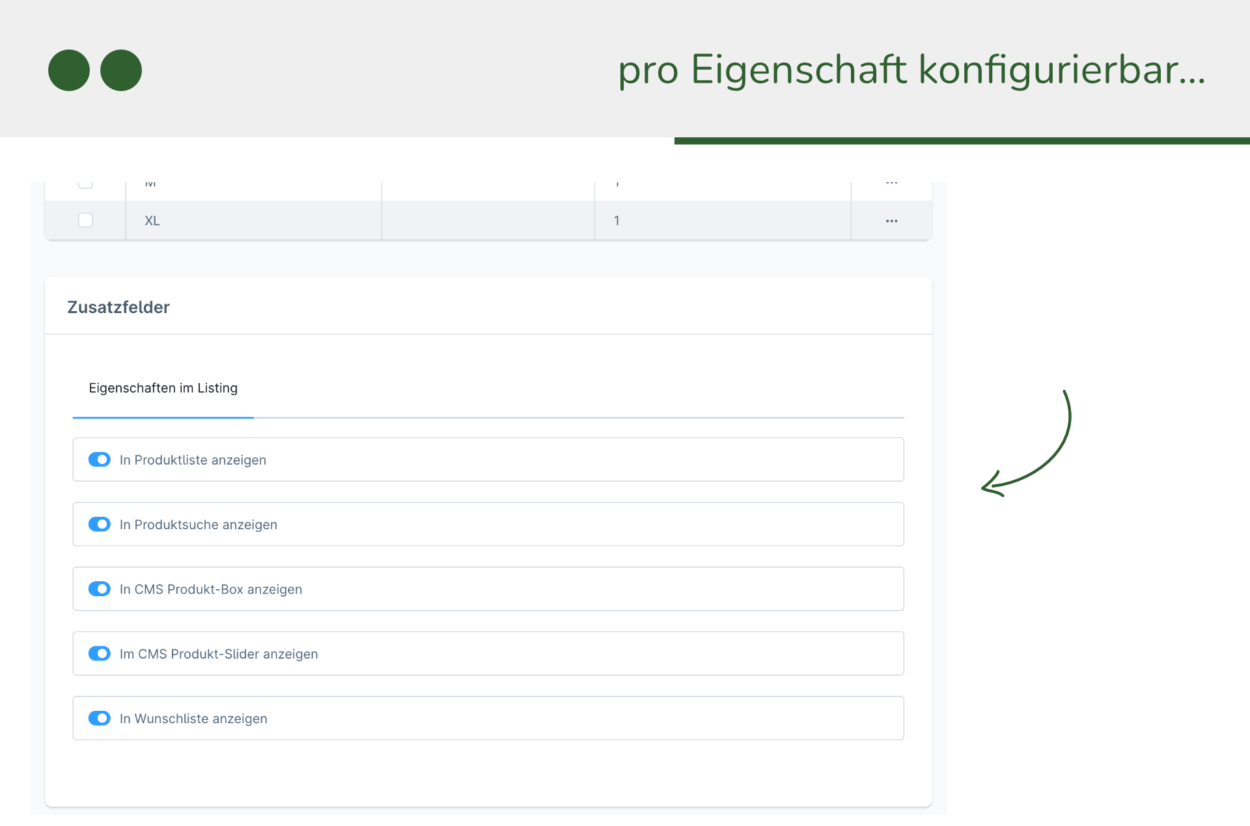Click position value 1 in XL row
Screen dimensions: 1250x826
tap(617, 221)
